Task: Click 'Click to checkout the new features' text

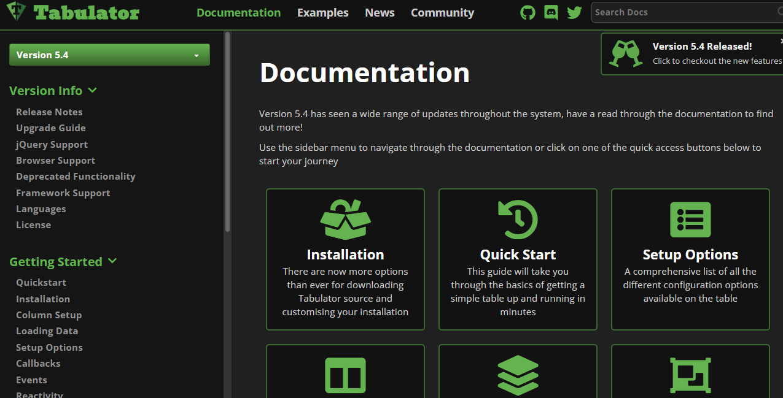Action: [x=717, y=61]
